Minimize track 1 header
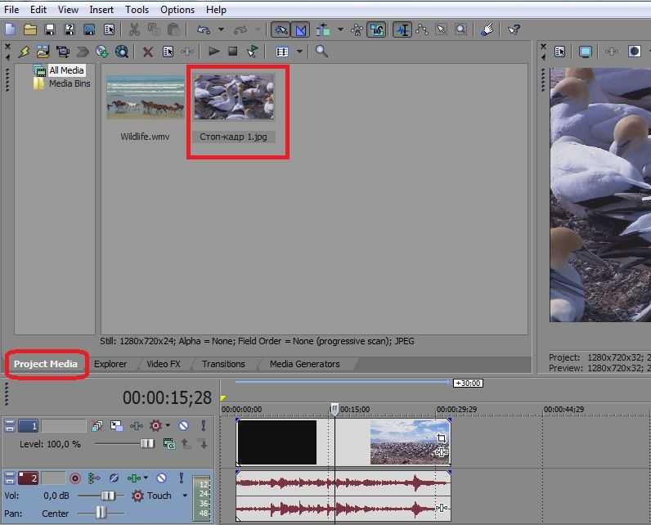 click(10, 425)
